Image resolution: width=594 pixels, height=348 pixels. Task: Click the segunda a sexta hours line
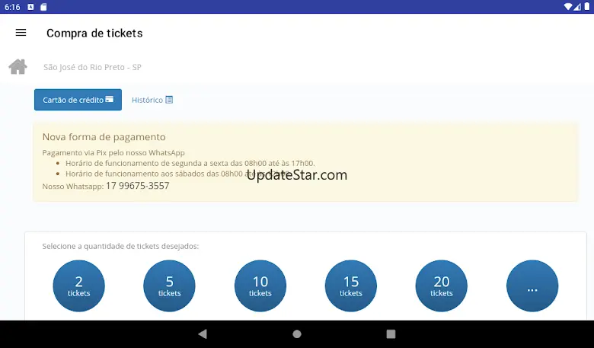click(x=190, y=163)
